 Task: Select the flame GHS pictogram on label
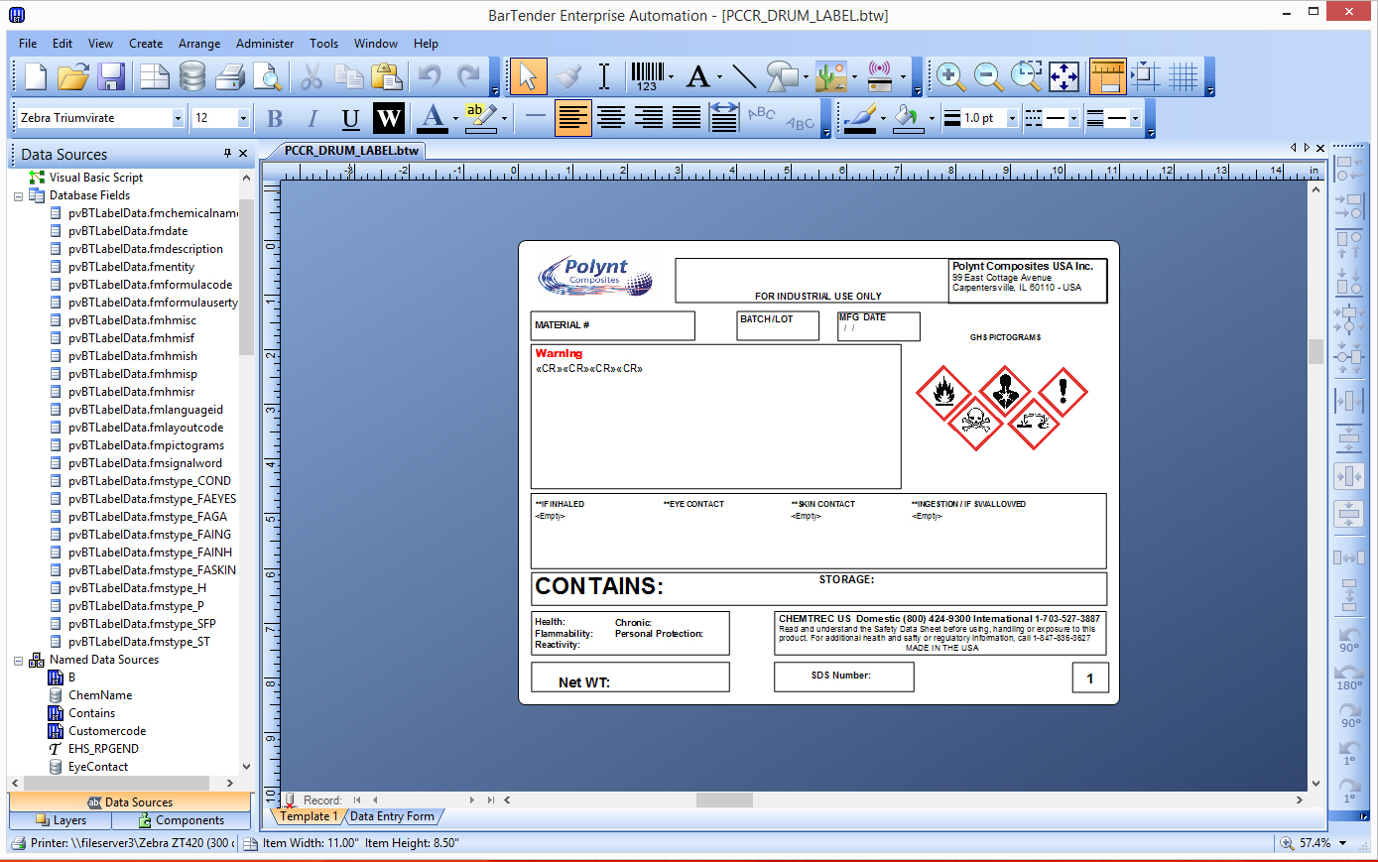pyautogui.click(x=944, y=393)
